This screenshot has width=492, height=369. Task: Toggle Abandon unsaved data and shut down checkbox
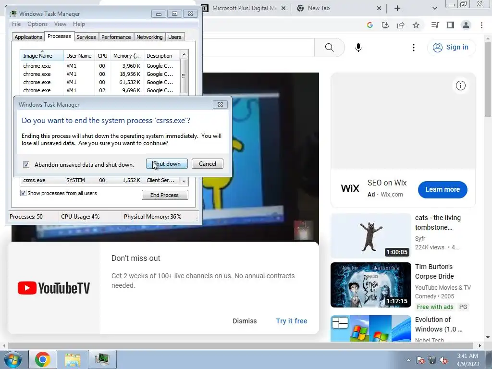(26, 164)
